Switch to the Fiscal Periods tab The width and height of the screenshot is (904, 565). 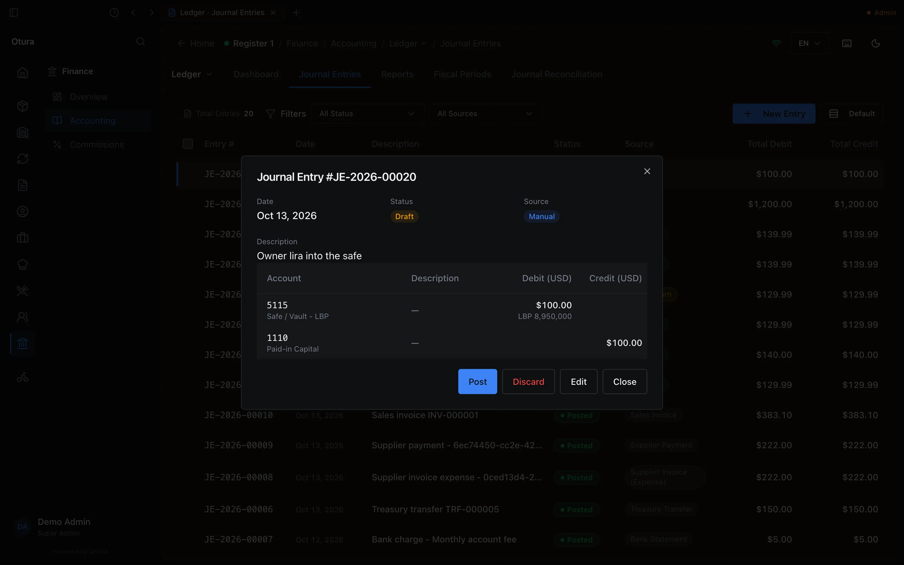coord(462,74)
